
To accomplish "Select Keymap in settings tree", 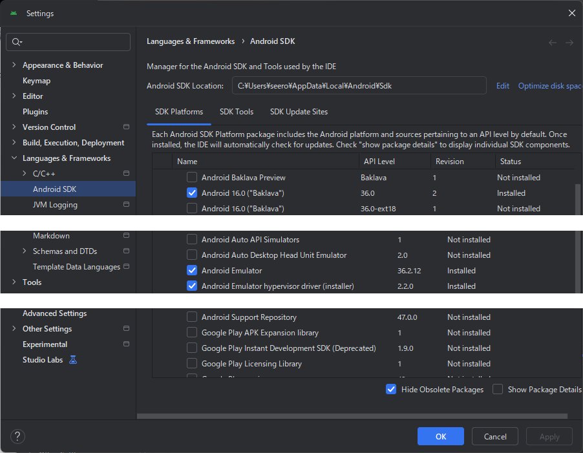I will [36, 81].
